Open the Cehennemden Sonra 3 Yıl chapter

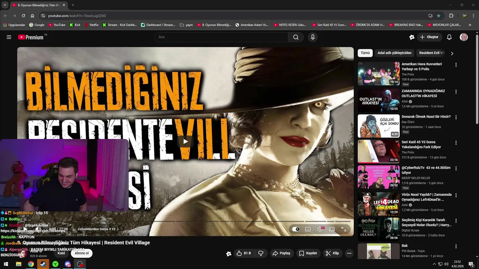pos(98,229)
